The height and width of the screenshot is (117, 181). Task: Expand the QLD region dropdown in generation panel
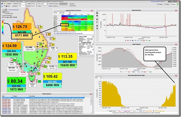tap(98, 78)
